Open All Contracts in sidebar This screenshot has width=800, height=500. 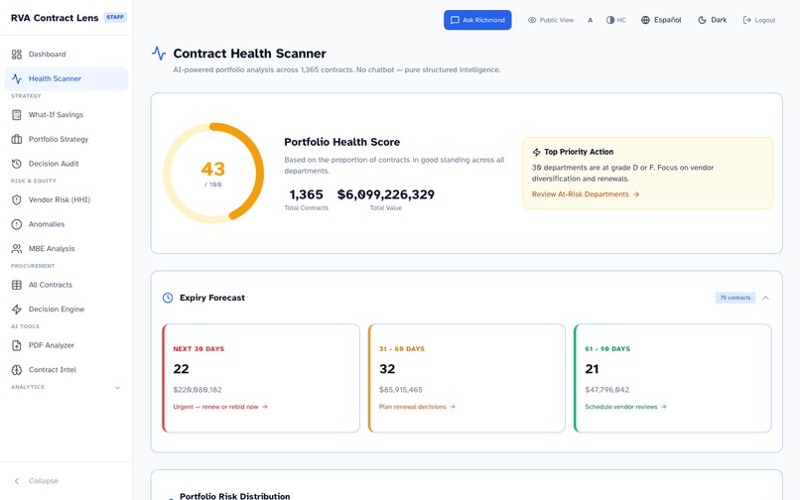pyautogui.click(x=67, y=285)
